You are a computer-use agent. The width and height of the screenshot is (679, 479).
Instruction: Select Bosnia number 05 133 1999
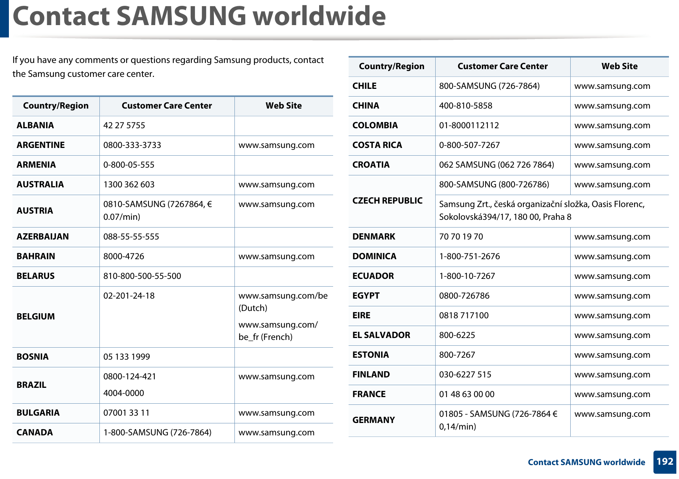point(127,357)
